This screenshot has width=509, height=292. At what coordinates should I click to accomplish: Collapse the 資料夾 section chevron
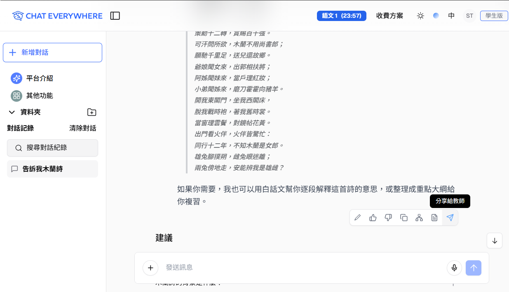click(x=12, y=112)
